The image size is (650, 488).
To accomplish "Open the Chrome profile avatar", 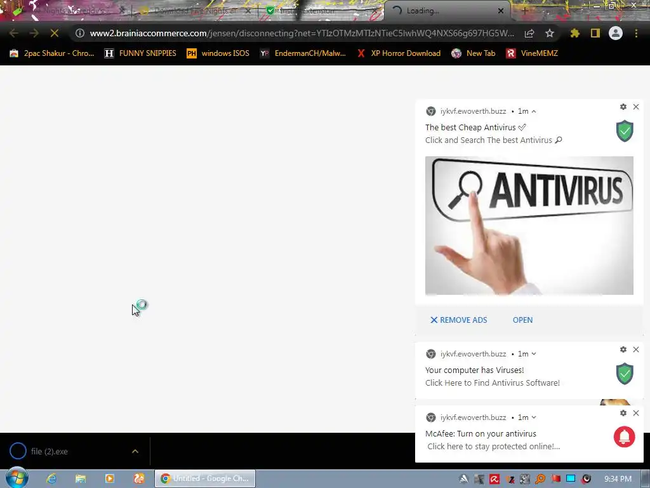I will (x=616, y=33).
